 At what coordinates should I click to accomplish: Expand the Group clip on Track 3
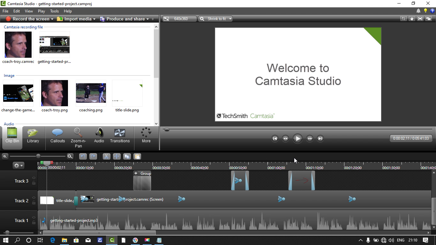click(x=136, y=173)
